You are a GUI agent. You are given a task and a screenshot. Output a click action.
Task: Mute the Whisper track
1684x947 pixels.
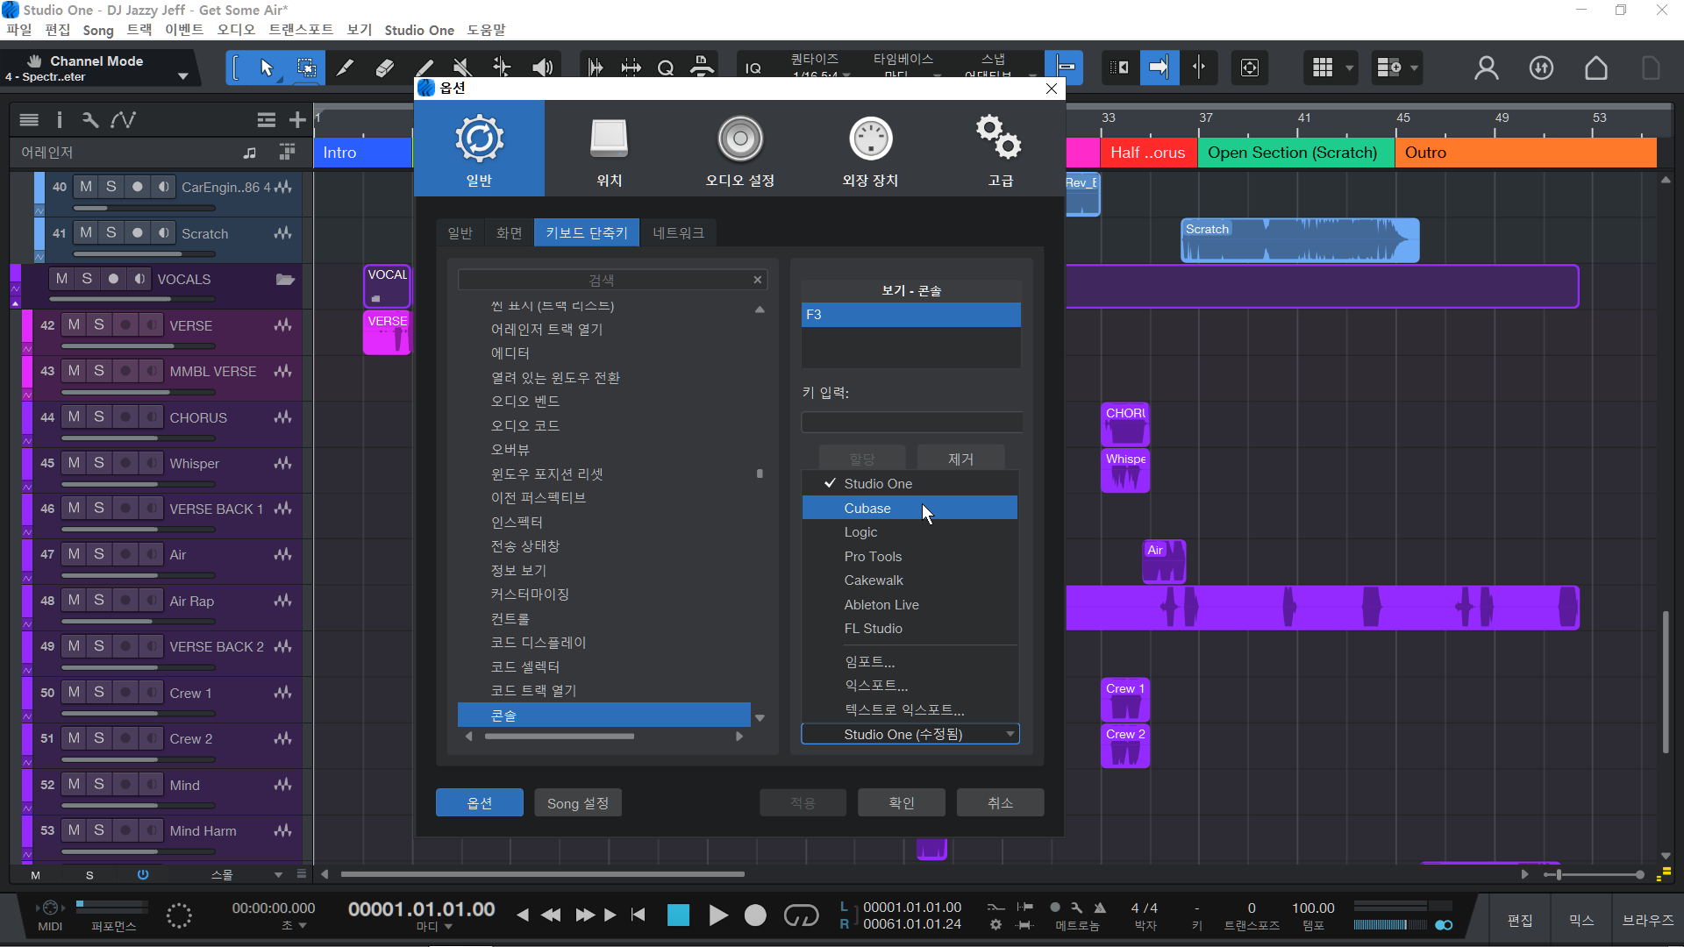[74, 463]
